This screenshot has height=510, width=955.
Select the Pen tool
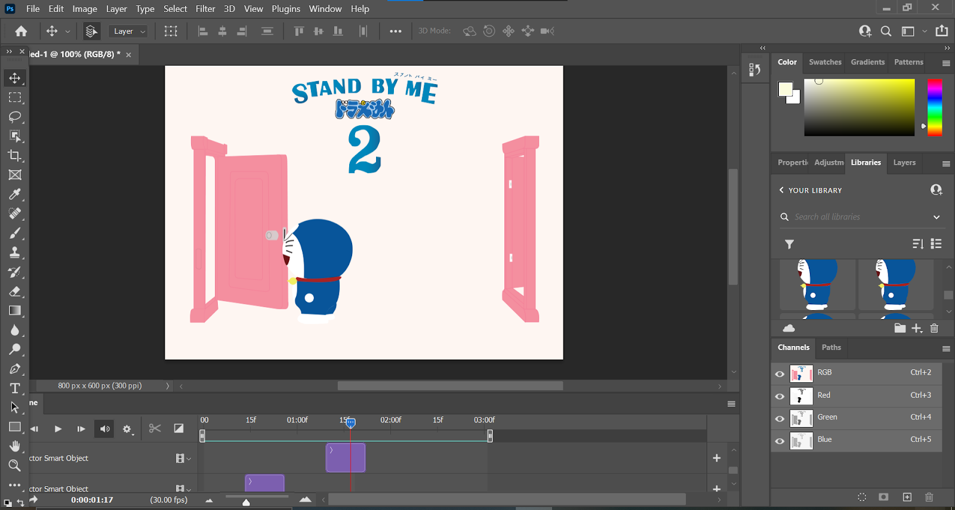point(15,369)
